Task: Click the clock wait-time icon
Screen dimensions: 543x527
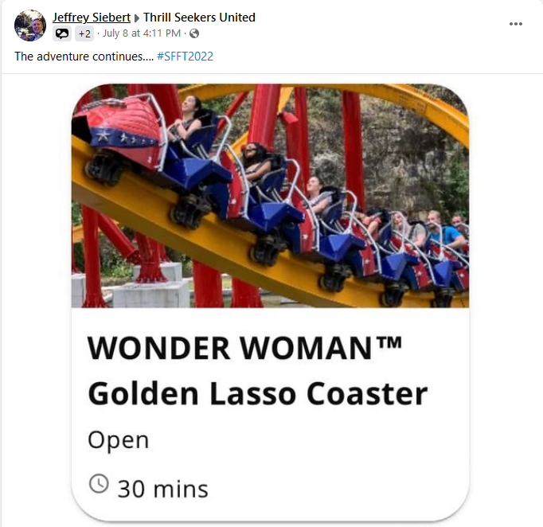Action: click(x=99, y=483)
